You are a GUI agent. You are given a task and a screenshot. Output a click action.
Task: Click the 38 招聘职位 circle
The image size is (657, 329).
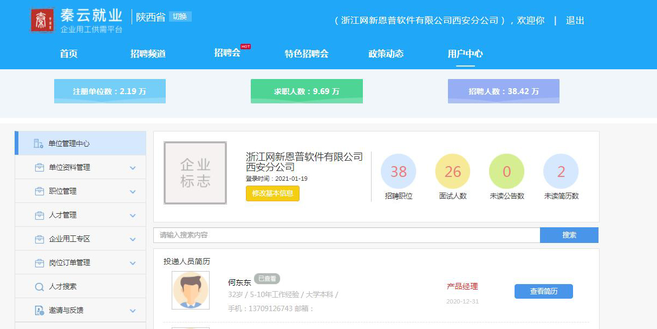(x=399, y=172)
